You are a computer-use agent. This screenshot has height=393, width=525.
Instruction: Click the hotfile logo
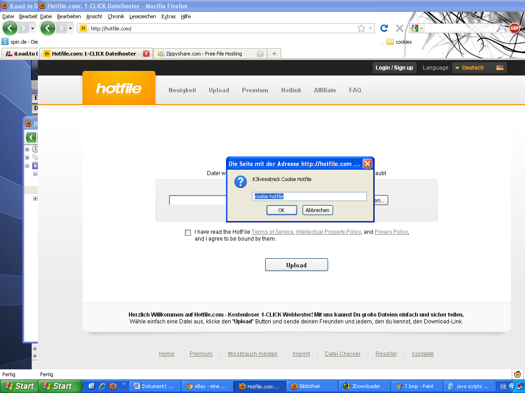coord(119,88)
